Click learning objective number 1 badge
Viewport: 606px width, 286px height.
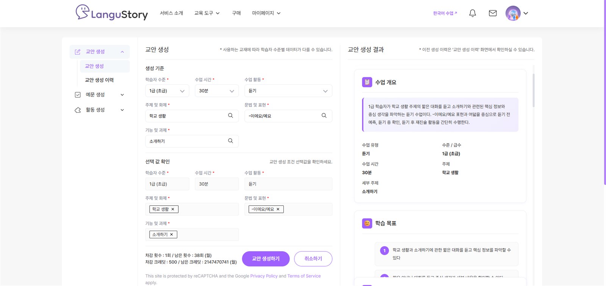click(x=384, y=250)
